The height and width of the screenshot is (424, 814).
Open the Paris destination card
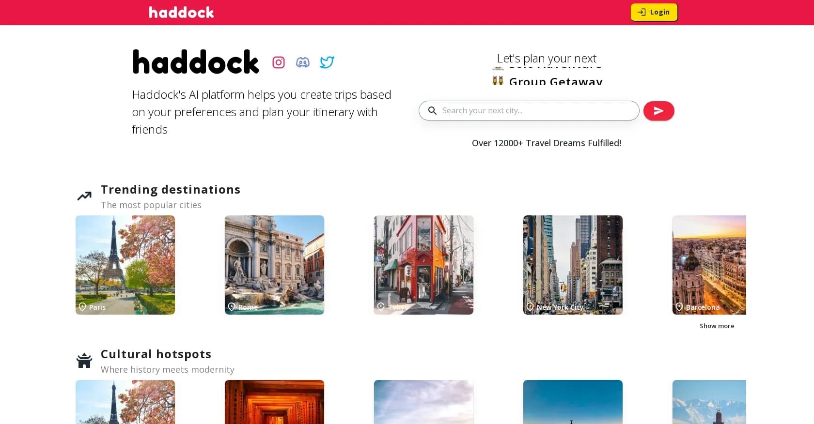[x=125, y=265]
